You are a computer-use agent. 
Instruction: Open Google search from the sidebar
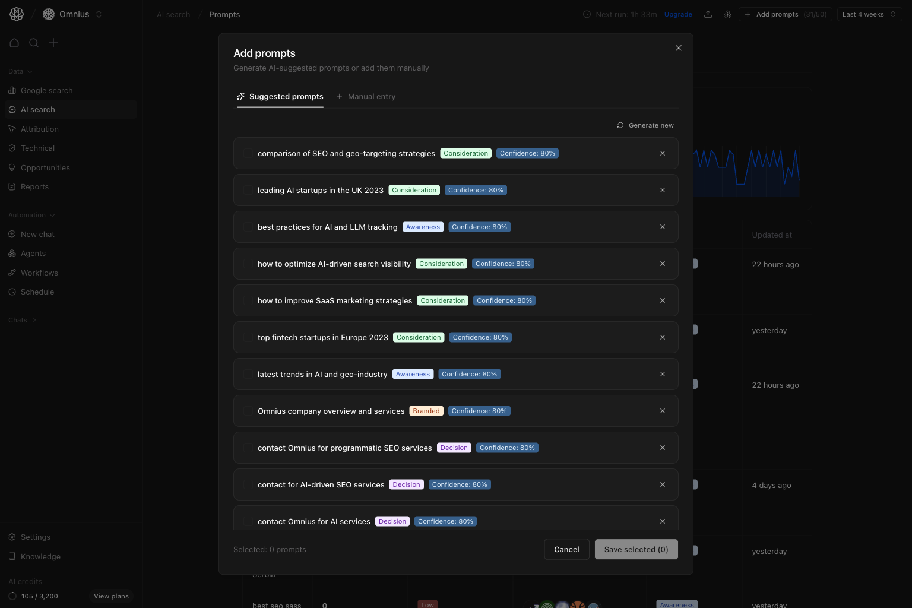click(46, 90)
